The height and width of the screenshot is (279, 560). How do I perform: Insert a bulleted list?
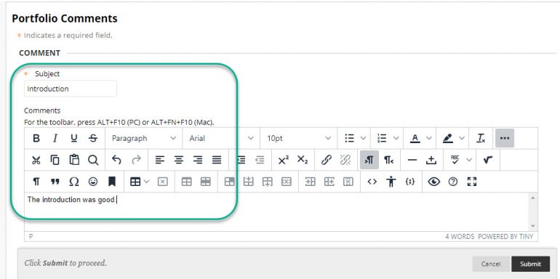point(349,139)
